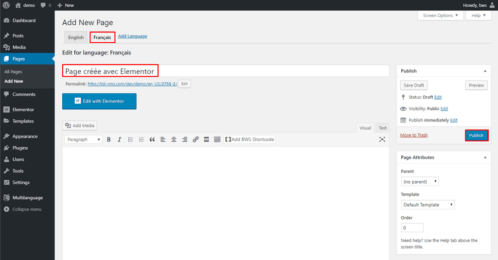498x260 pixels.
Task: Click the insert link icon
Action: pyautogui.click(x=196, y=139)
